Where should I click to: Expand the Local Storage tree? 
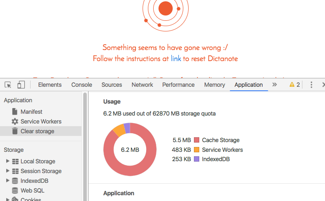click(x=8, y=161)
